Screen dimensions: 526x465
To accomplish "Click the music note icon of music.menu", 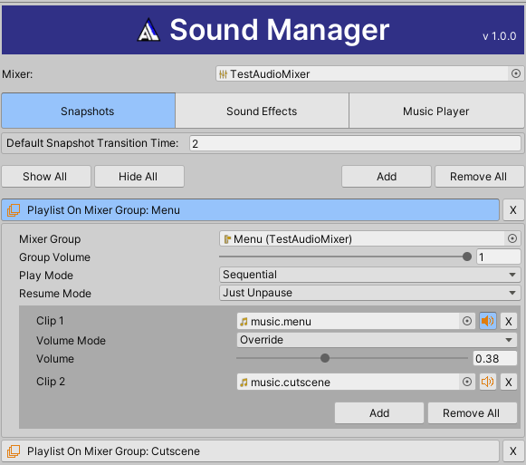I will pyautogui.click(x=244, y=322).
